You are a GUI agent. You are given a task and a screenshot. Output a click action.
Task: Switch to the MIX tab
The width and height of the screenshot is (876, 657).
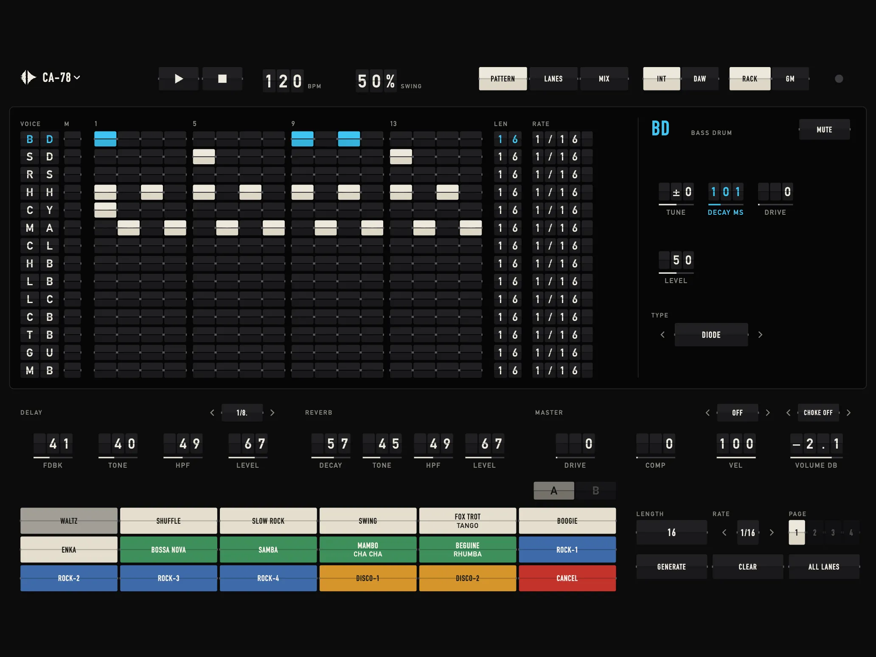point(604,79)
